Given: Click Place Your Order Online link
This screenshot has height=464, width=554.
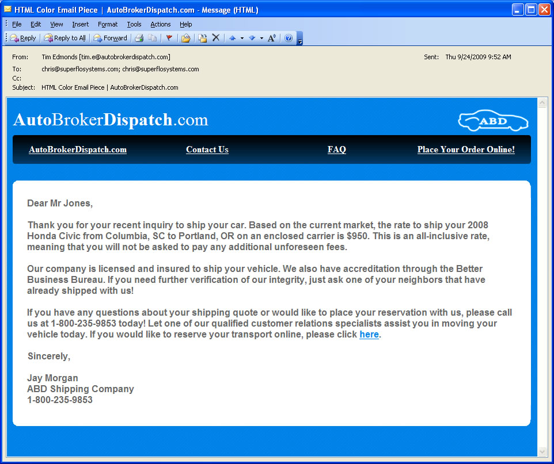Looking at the screenshot, I should 466,149.
